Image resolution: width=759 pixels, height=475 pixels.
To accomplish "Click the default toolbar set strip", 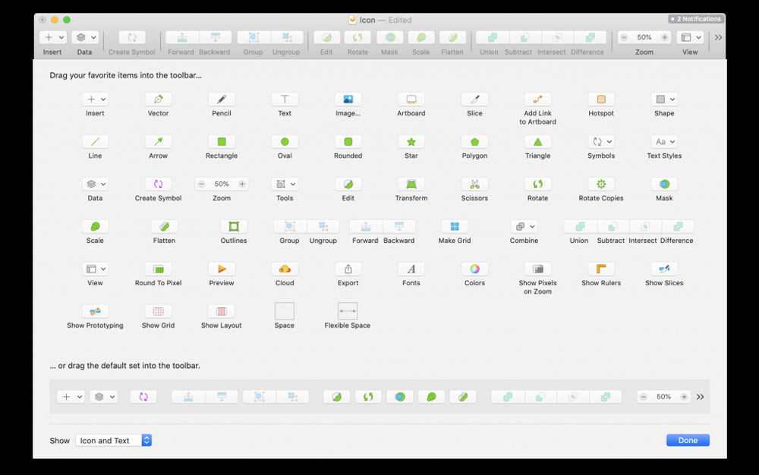I will [x=379, y=397].
